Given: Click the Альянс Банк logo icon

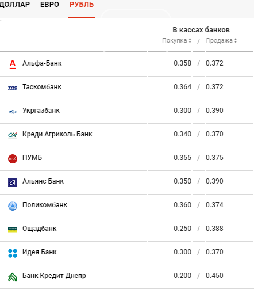Looking at the screenshot, I should click(x=13, y=182).
